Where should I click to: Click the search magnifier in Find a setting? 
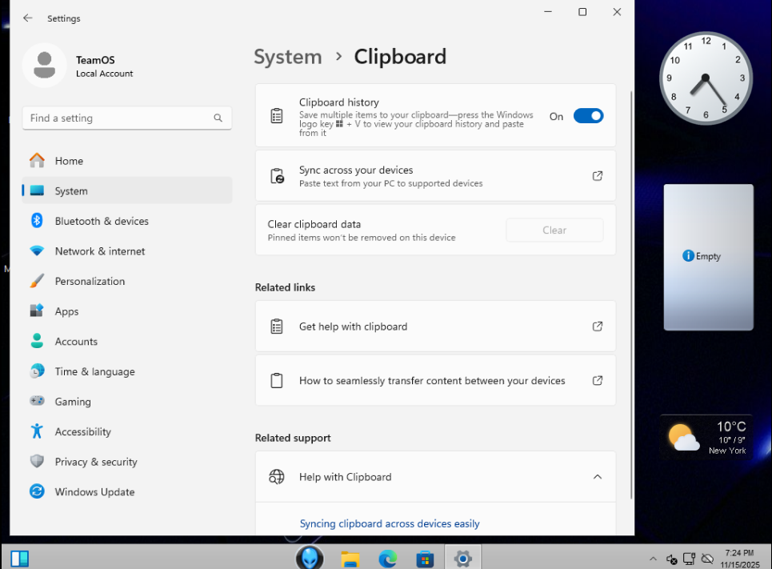click(218, 118)
